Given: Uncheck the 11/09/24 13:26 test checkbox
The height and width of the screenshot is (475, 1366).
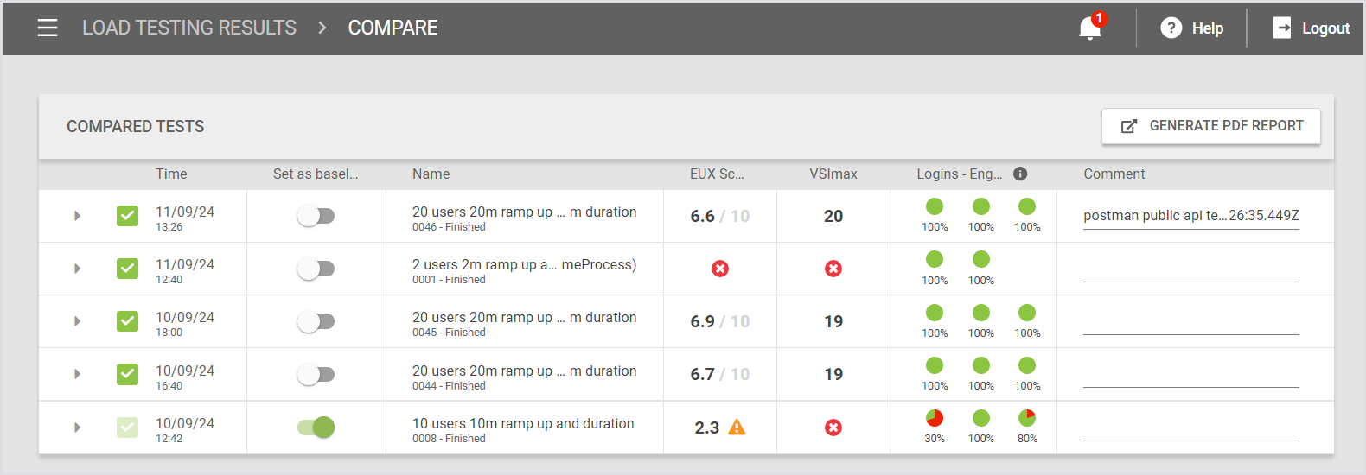Looking at the screenshot, I should (x=127, y=216).
